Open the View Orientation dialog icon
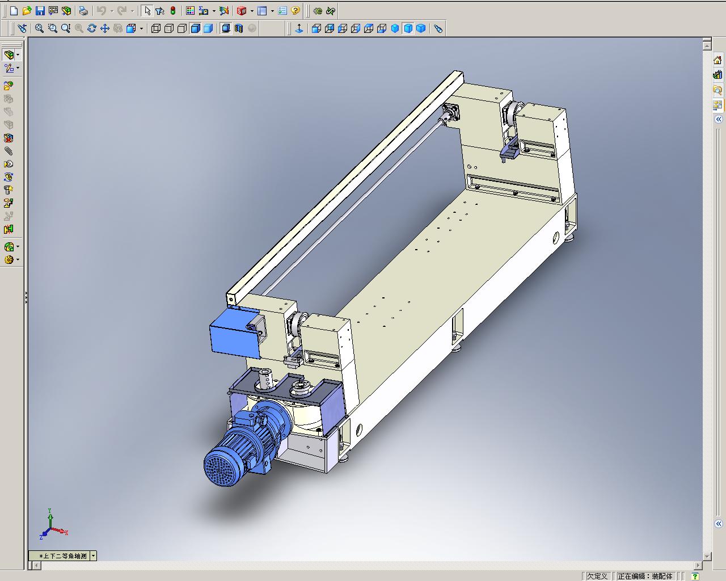The width and height of the screenshot is (726, 581). click(x=438, y=28)
